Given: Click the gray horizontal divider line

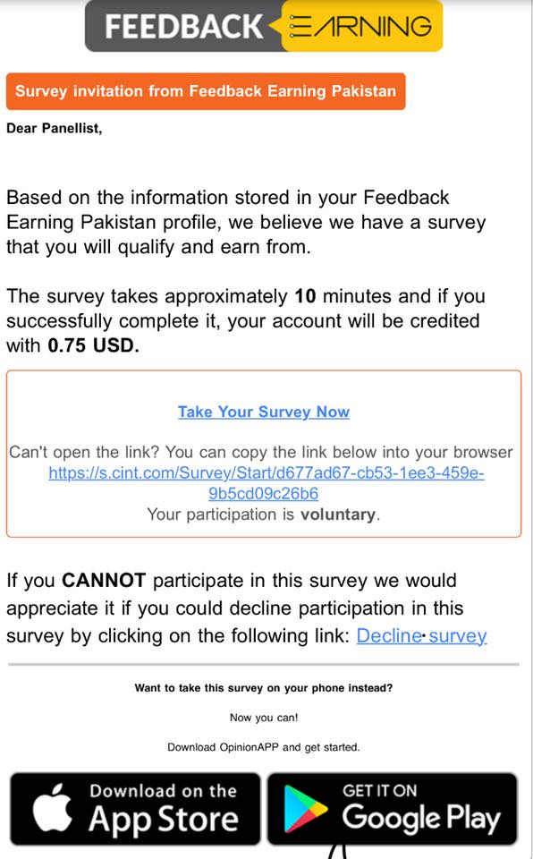Looking at the screenshot, I should [x=264, y=665].
